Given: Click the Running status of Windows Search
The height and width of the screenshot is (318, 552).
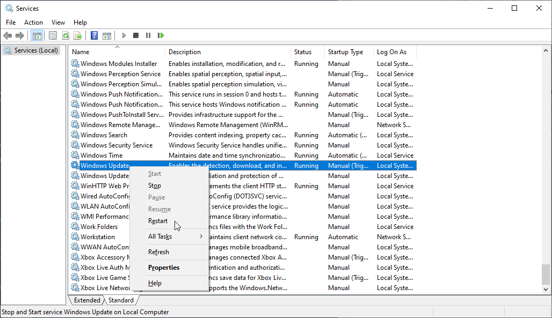Looking at the screenshot, I should click(x=306, y=135).
